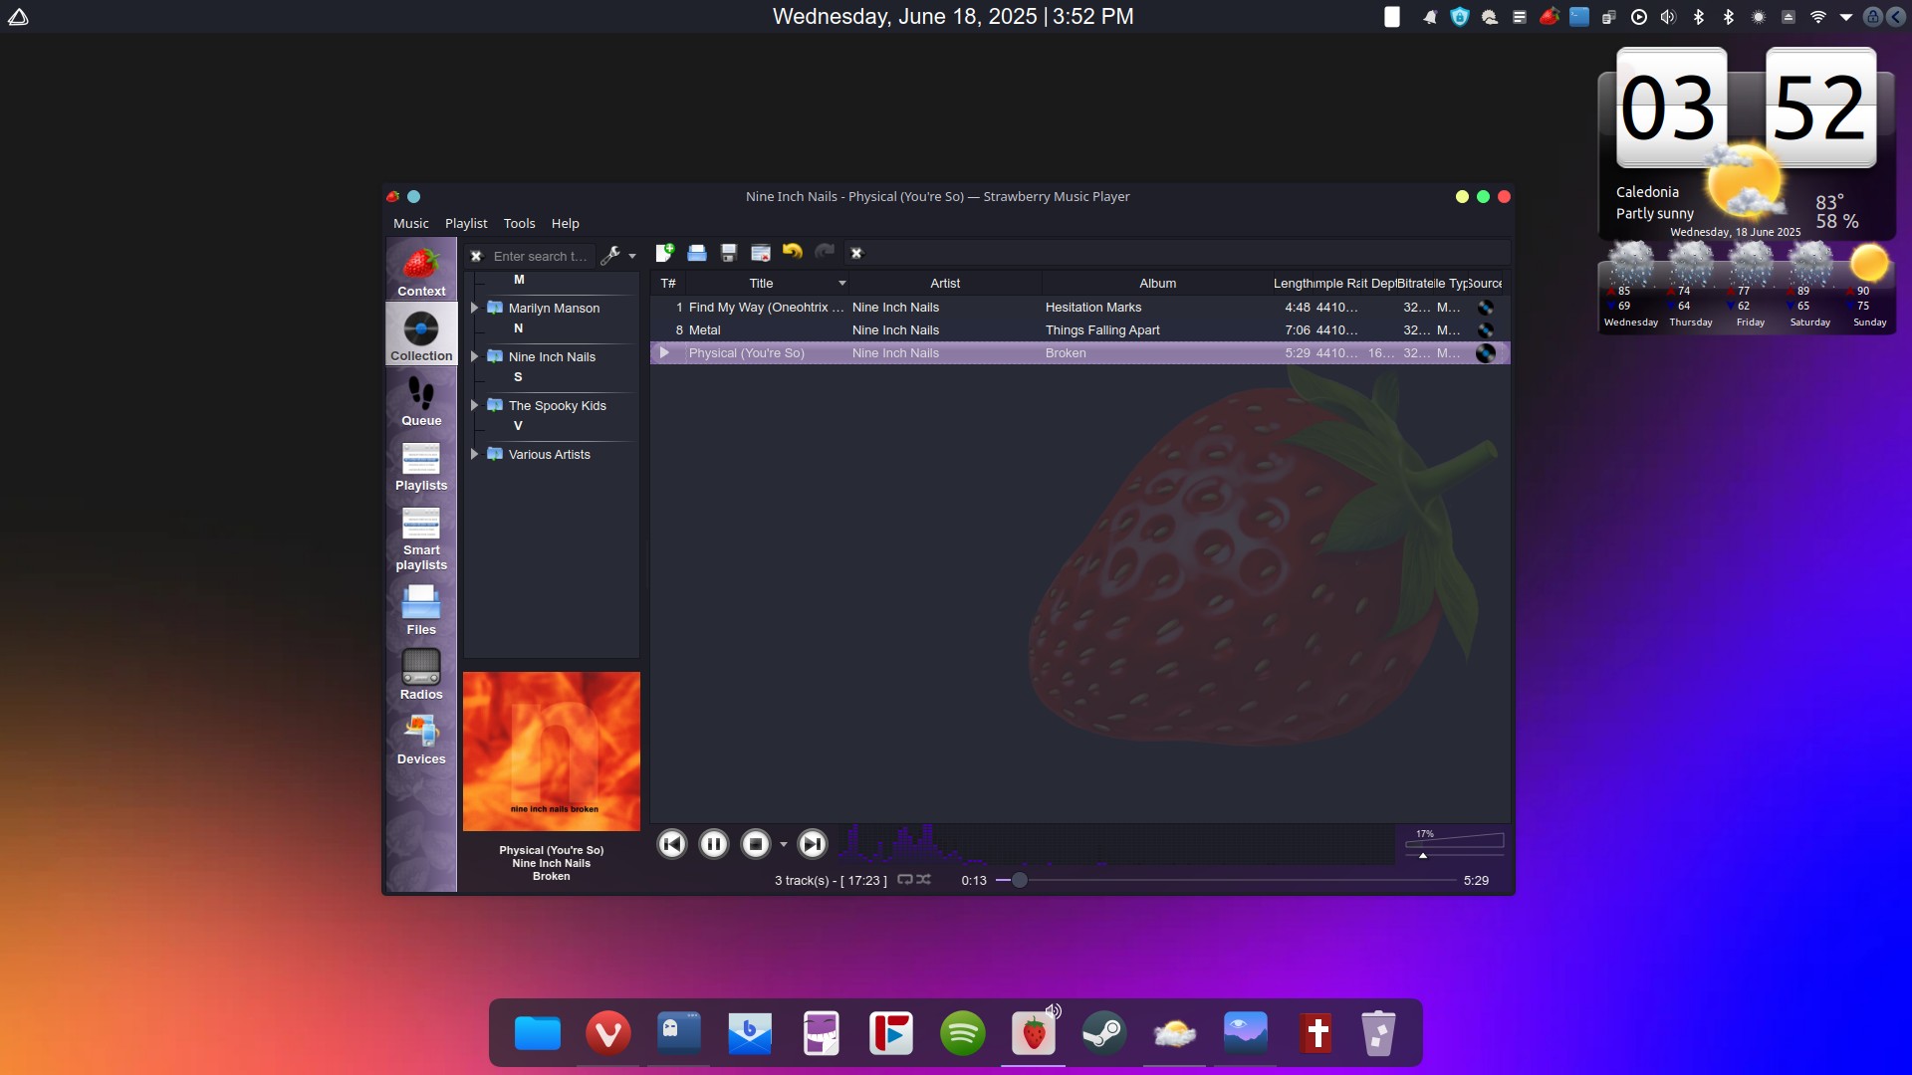This screenshot has width=1912, height=1075.
Task: Open the Playlist menu
Action: pyautogui.click(x=466, y=223)
